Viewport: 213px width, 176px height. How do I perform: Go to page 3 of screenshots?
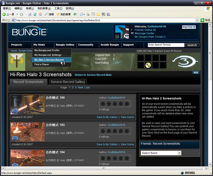click(x=76, y=88)
